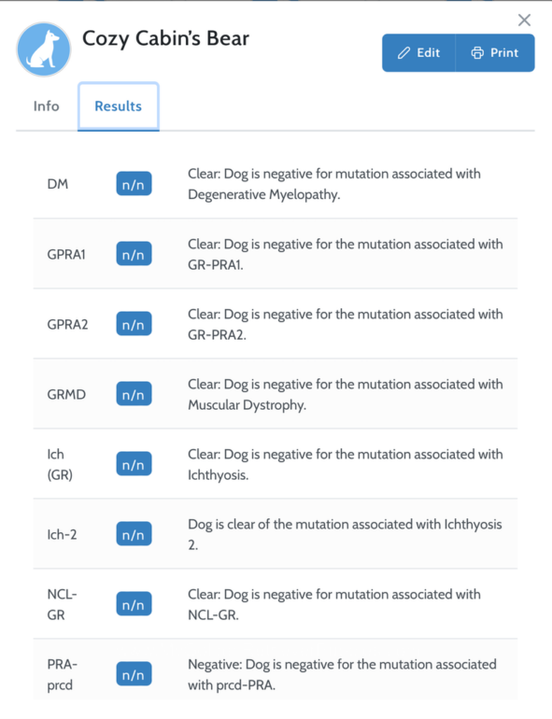552x719 pixels.
Task: Click the n/n badge for PRA-prcd
Action: tap(134, 674)
